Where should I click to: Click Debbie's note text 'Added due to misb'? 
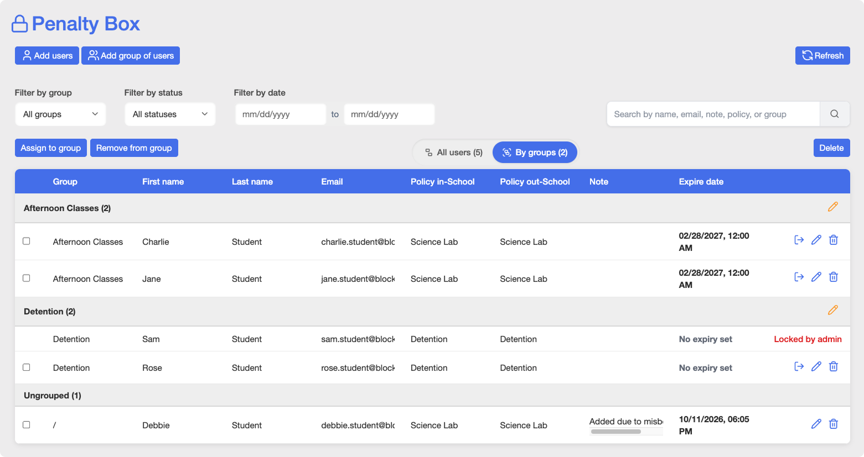[x=626, y=422]
